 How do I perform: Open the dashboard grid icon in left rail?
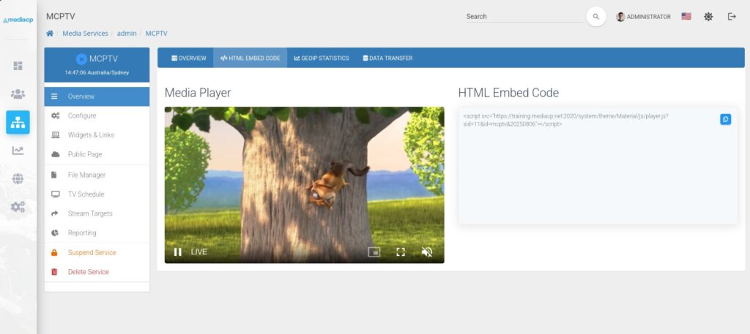18,65
